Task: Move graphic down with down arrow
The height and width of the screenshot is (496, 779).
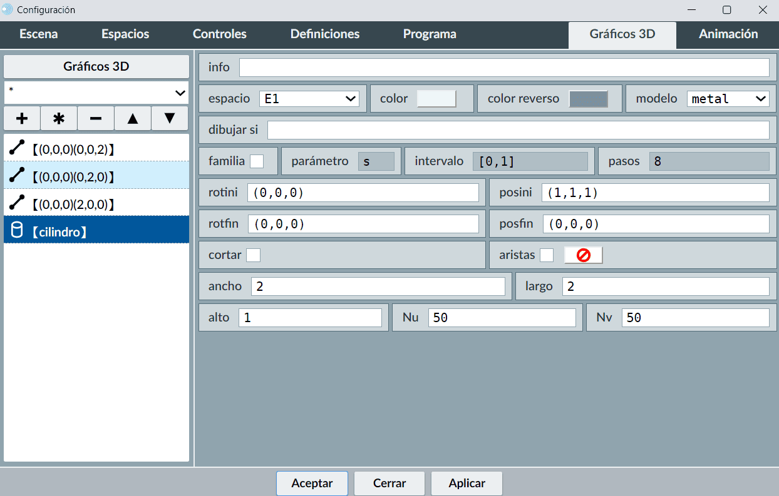Action: pyautogui.click(x=170, y=118)
